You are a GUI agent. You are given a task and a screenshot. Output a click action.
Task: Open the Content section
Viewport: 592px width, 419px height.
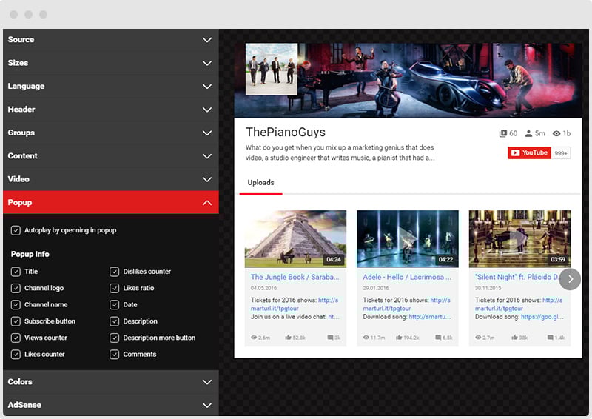click(110, 156)
